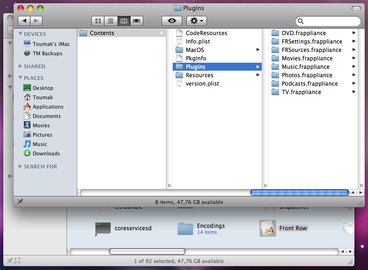Select version.plist file

click(217, 84)
